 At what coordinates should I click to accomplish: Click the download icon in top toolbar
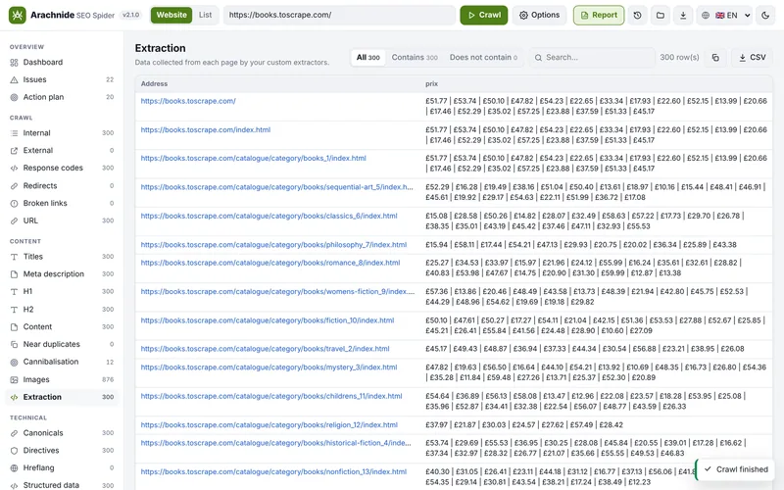683,15
